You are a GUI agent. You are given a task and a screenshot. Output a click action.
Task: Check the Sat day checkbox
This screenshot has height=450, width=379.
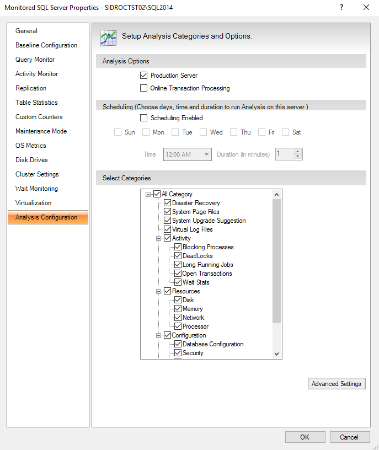pos(285,132)
